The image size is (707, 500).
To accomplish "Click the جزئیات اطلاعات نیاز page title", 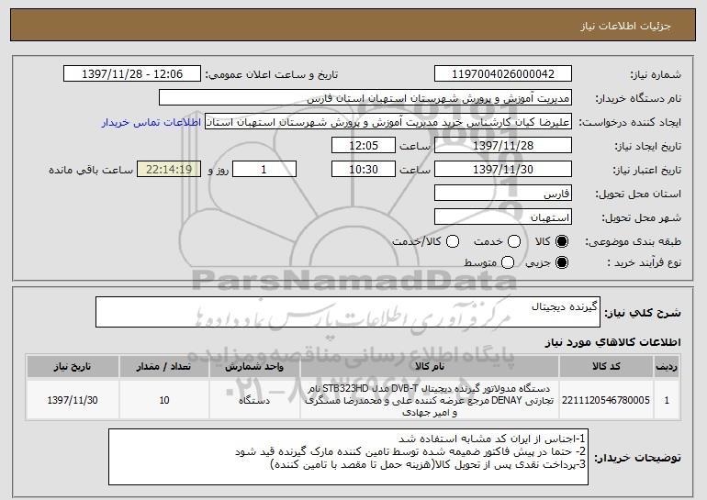I will click(625, 26).
